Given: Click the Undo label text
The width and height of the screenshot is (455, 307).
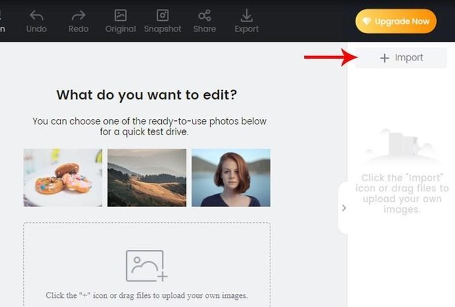Looking at the screenshot, I should point(36,29).
